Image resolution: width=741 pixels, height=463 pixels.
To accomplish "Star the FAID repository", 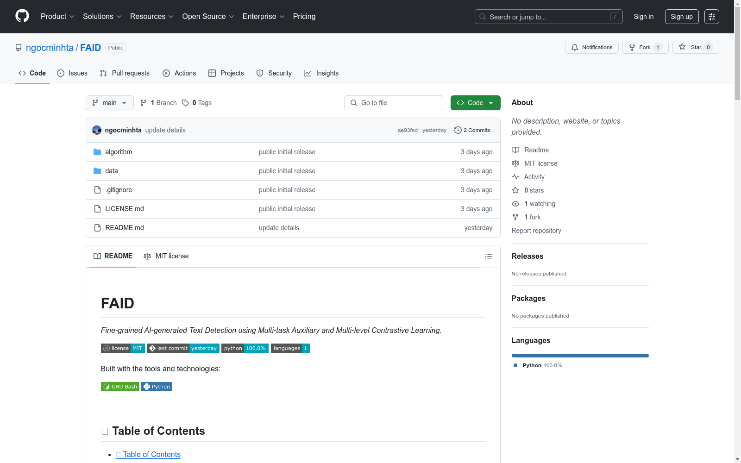I will coord(696,47).
